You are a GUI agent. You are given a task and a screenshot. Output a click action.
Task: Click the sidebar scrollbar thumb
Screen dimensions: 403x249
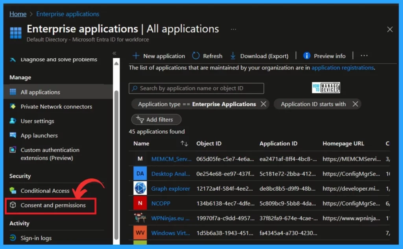116,165
